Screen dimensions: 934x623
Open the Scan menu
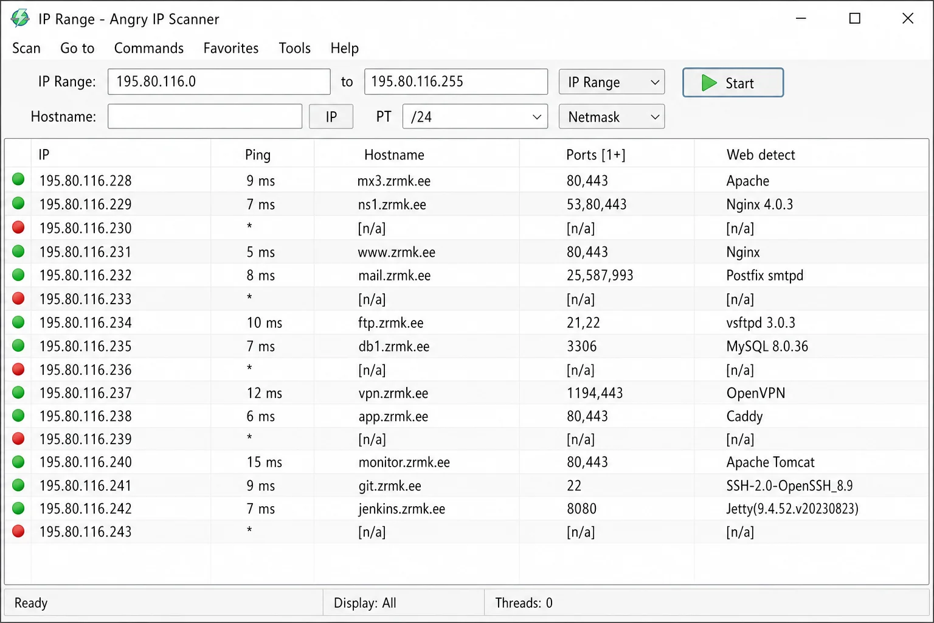coord(26,48)
